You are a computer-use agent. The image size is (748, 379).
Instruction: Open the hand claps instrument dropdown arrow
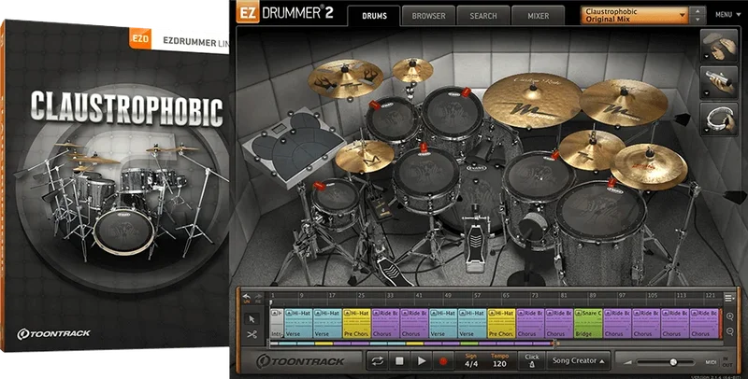[705, 57]
